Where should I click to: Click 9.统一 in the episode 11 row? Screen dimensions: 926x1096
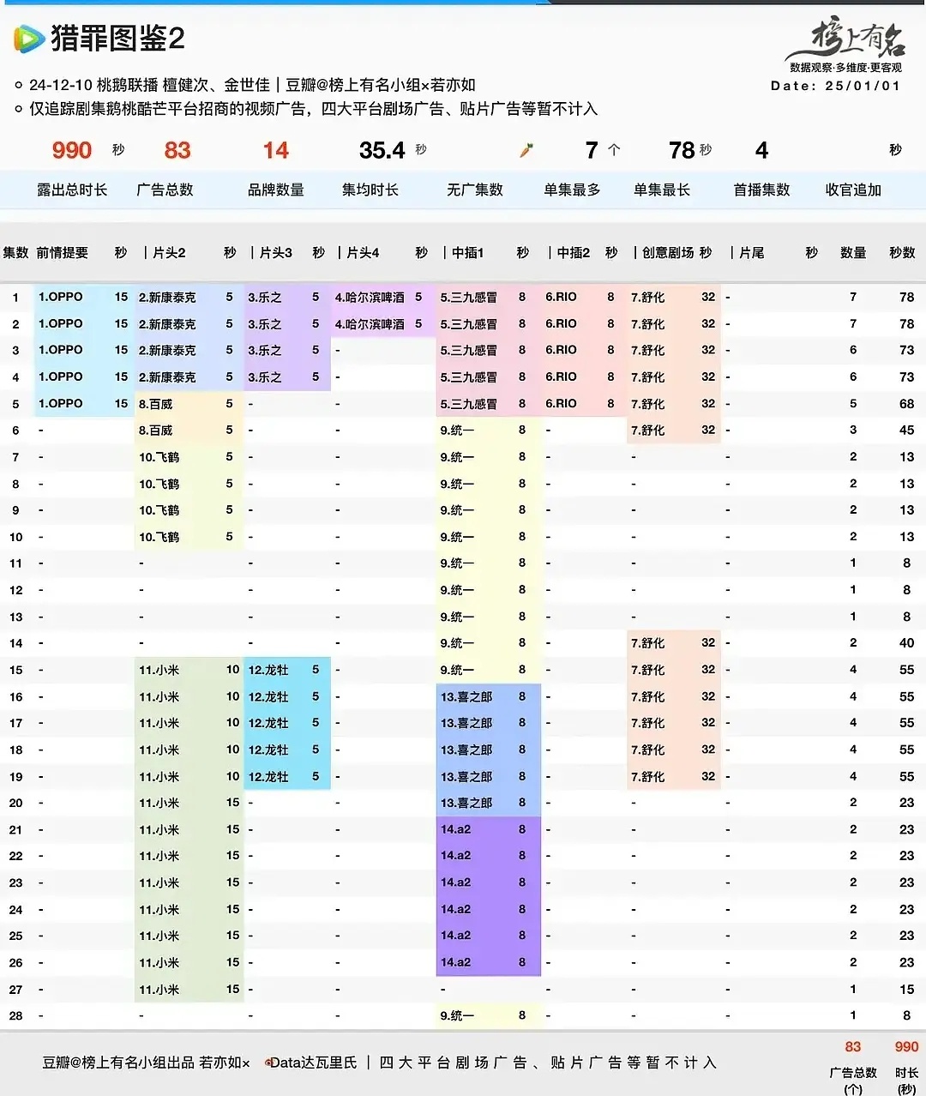[x=457, y=563]
